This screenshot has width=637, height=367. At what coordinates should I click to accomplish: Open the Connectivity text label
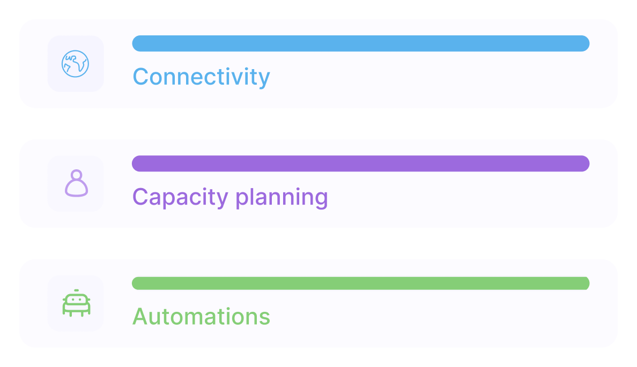pyautogui.click(x=201, y=77)
